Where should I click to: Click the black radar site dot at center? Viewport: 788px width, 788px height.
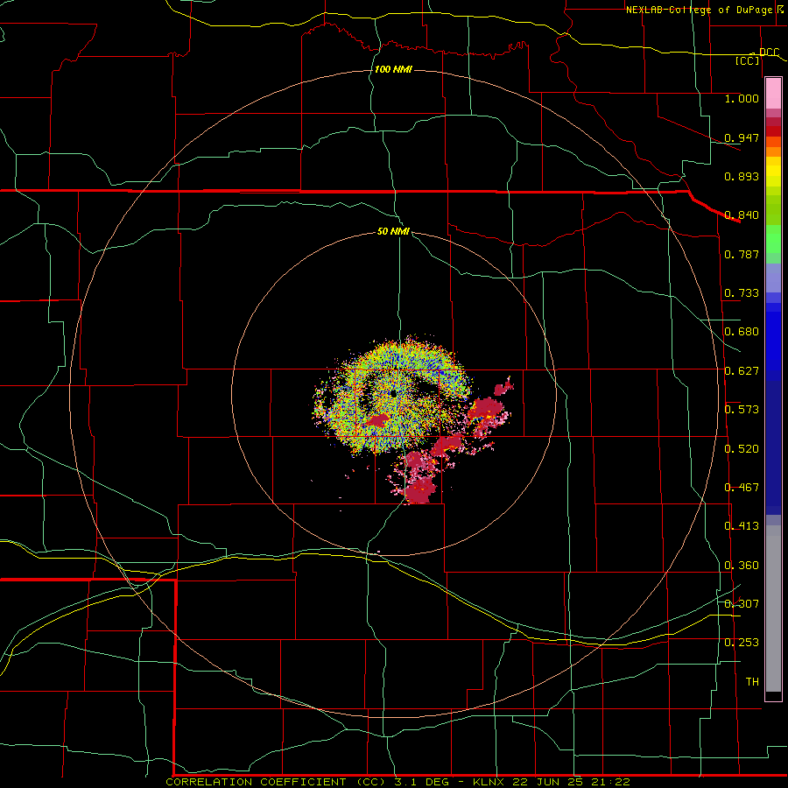point(393,393)
